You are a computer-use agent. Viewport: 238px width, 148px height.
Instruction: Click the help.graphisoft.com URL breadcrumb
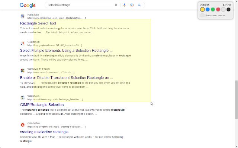click(x=53, y=45)
